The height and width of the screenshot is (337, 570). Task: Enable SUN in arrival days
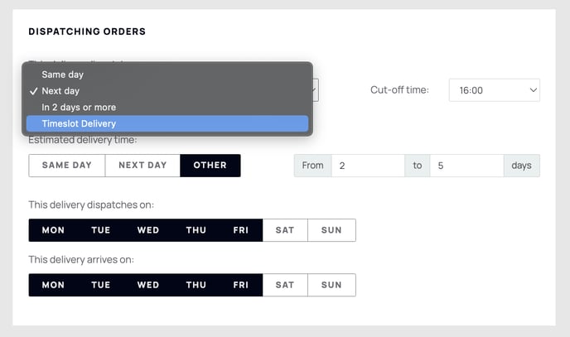tap(331, 285)
